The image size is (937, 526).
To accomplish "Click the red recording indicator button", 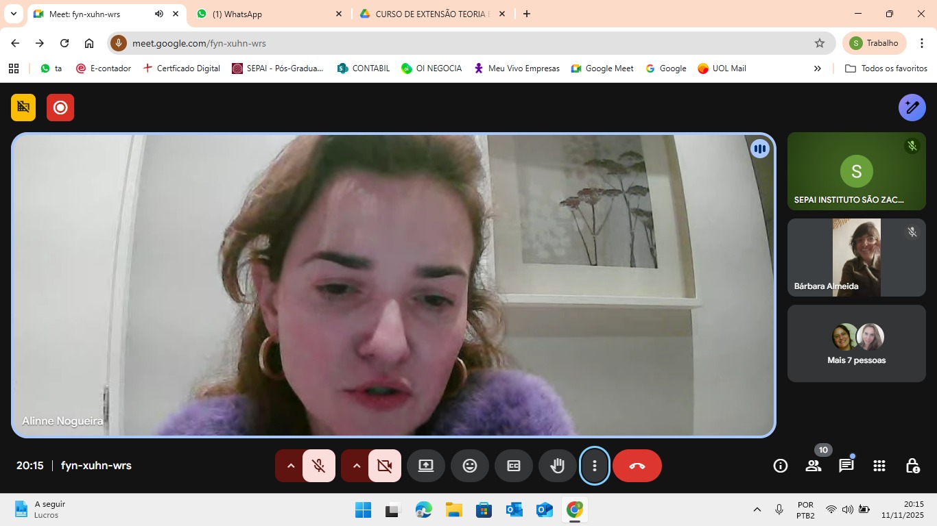I will click(60, 108).
